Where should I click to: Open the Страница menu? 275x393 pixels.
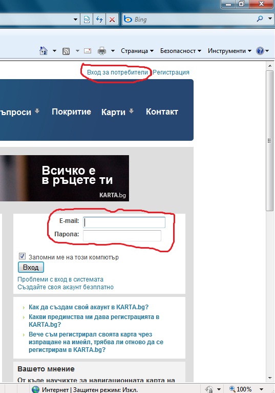coord(137,51)
